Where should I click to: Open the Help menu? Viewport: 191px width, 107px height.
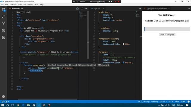click(41, 5)
